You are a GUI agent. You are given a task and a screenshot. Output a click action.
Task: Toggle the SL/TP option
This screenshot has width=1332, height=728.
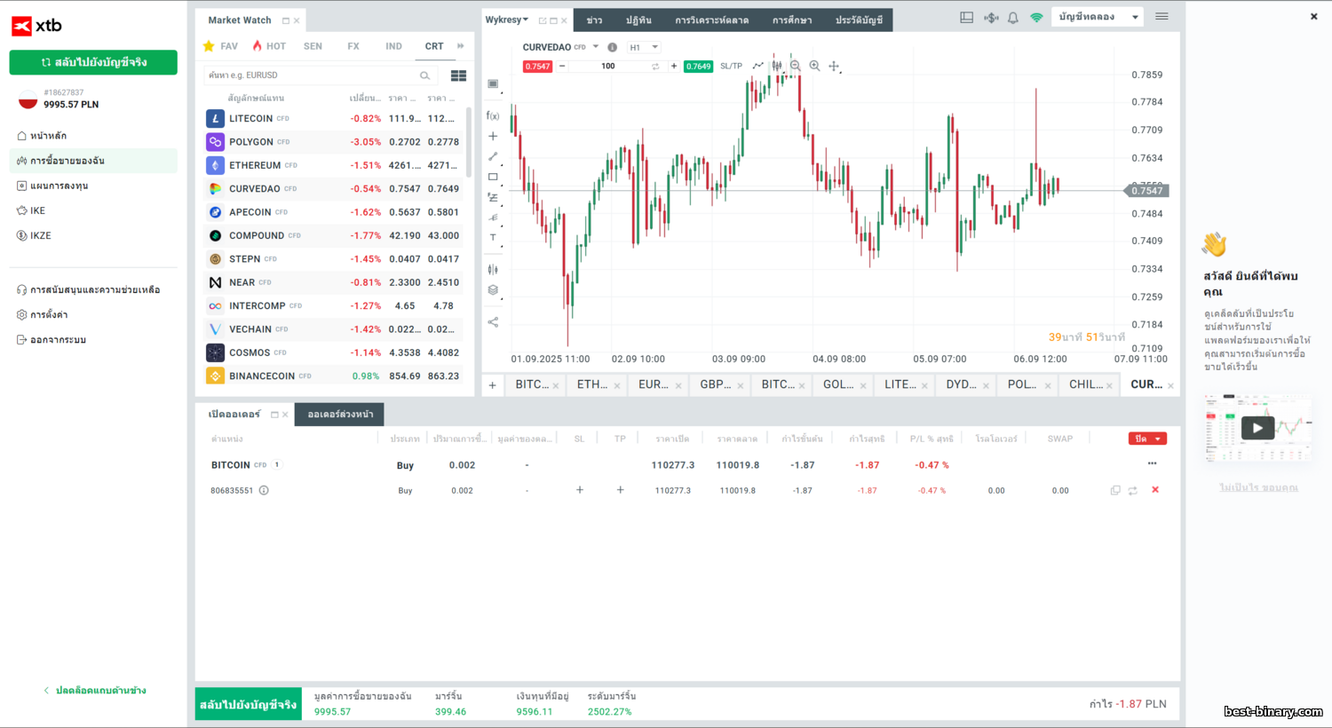pos(731,67)
